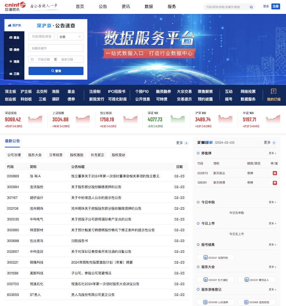Click the 注册 button
This screenshot has height=306, width=286.
point(276,7)
